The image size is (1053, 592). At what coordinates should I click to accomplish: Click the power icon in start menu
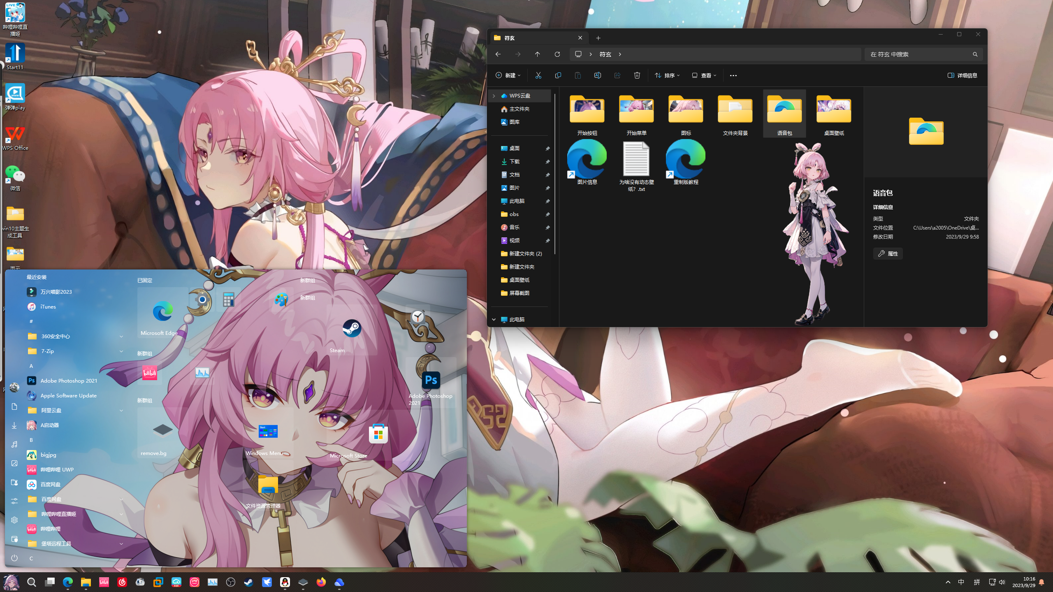14,558
